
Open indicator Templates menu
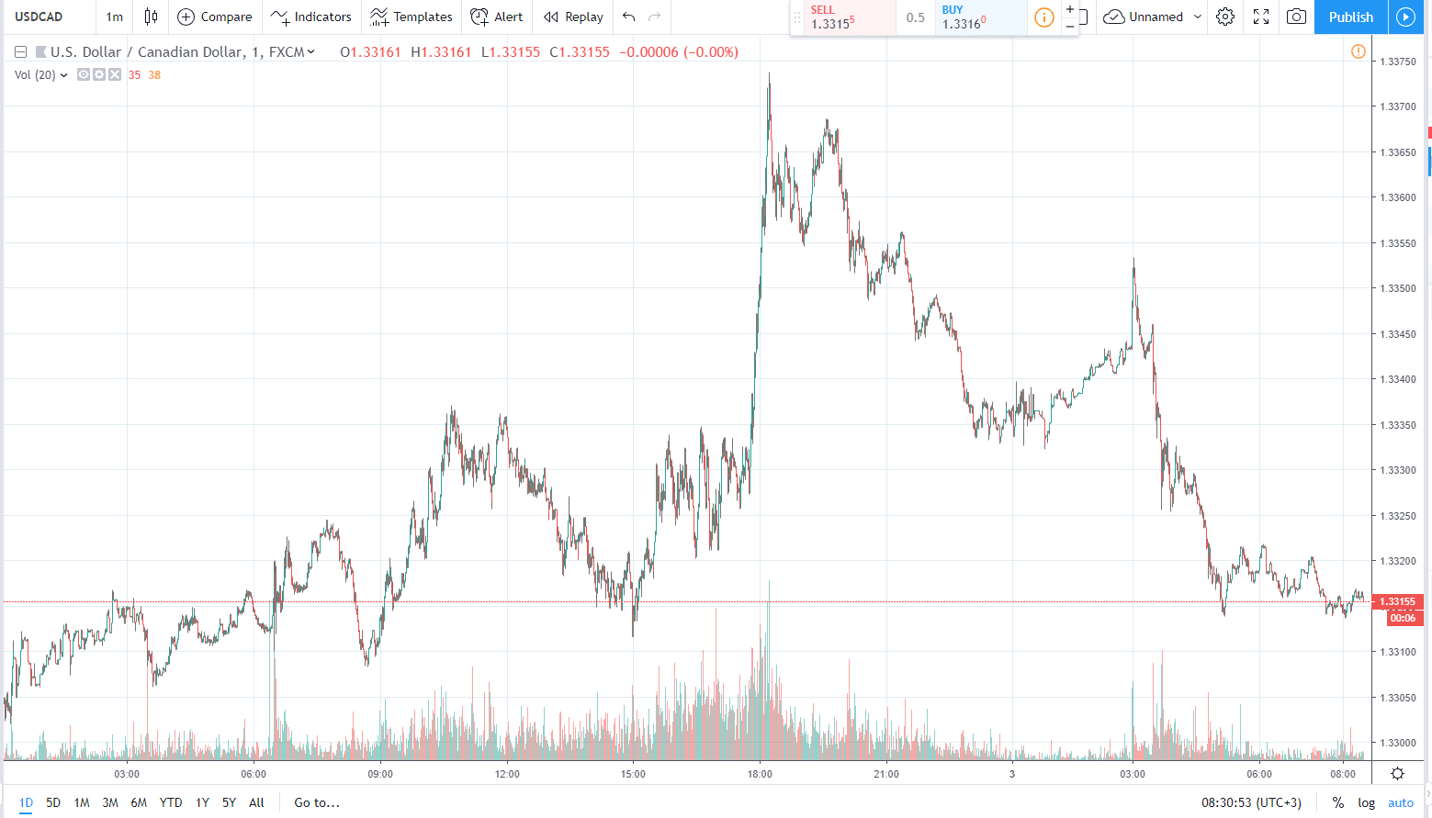pyautogui.click(x=412, y=17)
